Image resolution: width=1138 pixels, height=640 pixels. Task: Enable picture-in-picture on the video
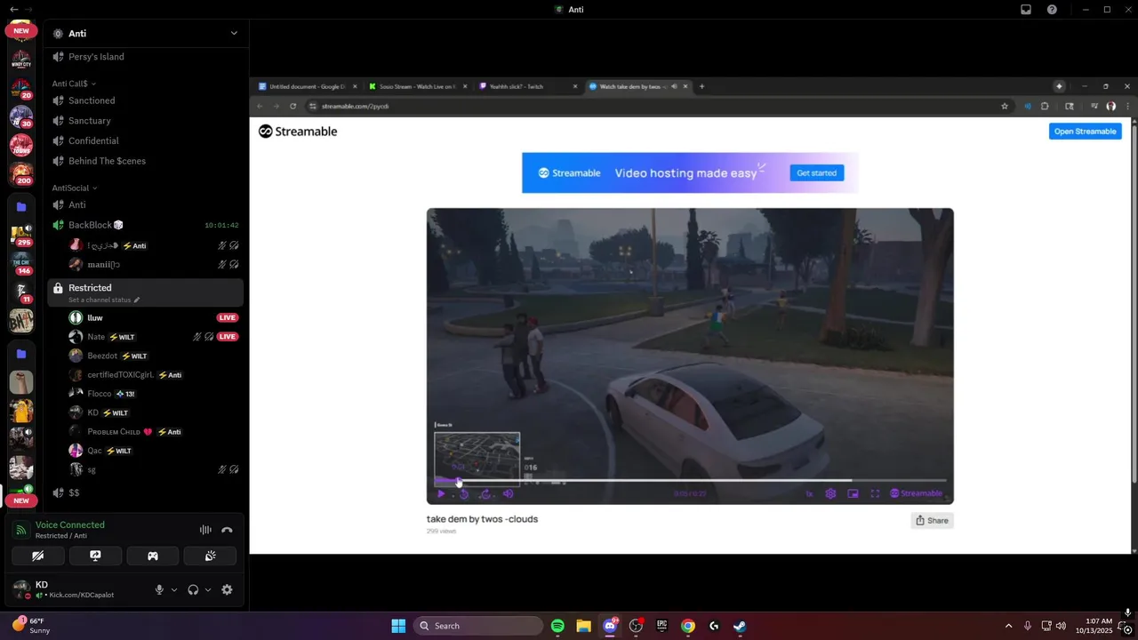click(x=853, y=493)
